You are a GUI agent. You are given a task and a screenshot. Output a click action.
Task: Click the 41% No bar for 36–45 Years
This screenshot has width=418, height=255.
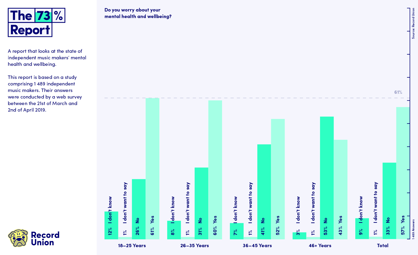point(264,192)
